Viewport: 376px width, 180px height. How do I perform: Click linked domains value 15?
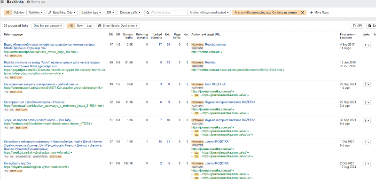160,141
